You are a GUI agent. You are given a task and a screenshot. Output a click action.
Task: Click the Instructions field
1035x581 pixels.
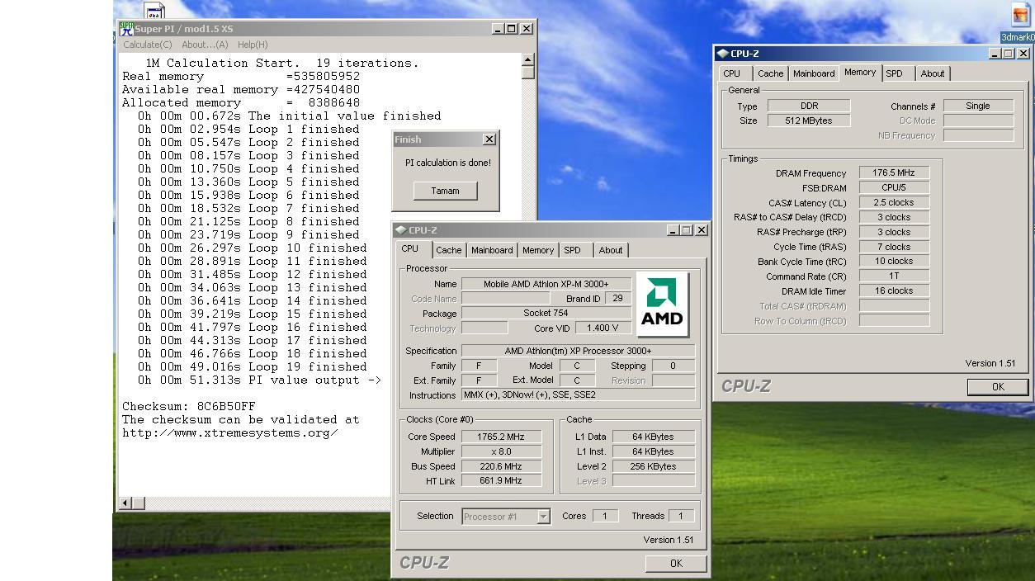[x=578, y=394]
